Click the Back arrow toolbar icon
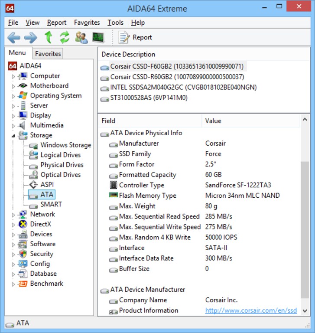 pyautogui.click(x=14, y=38)
